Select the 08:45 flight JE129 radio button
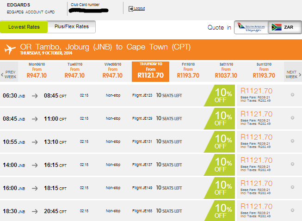 pyautogui.click(x=292, y=117)
